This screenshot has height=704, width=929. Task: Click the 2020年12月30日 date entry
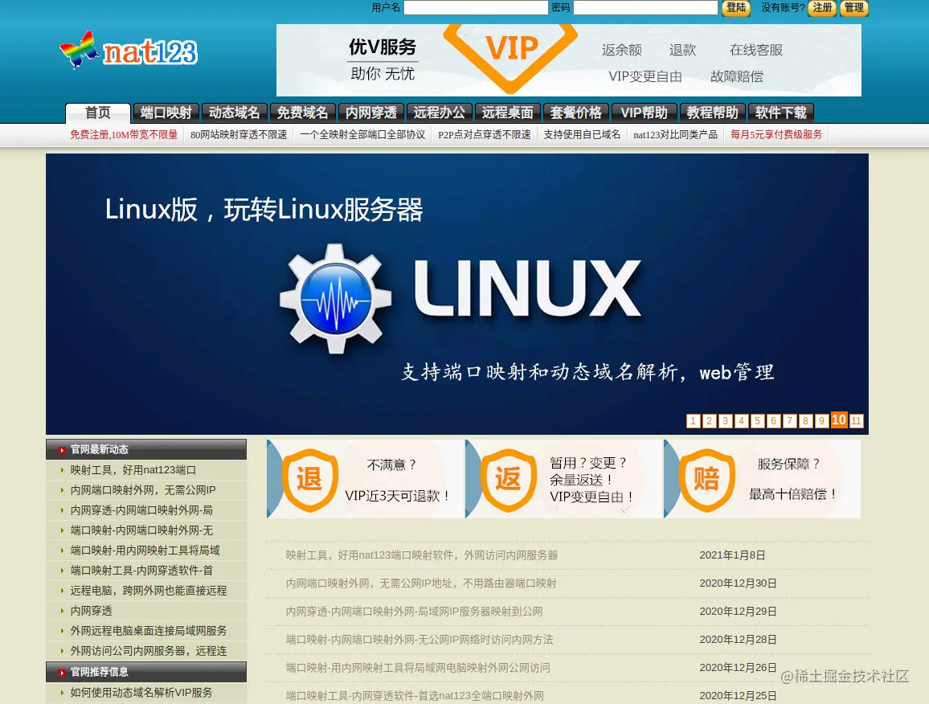(739, 583)
